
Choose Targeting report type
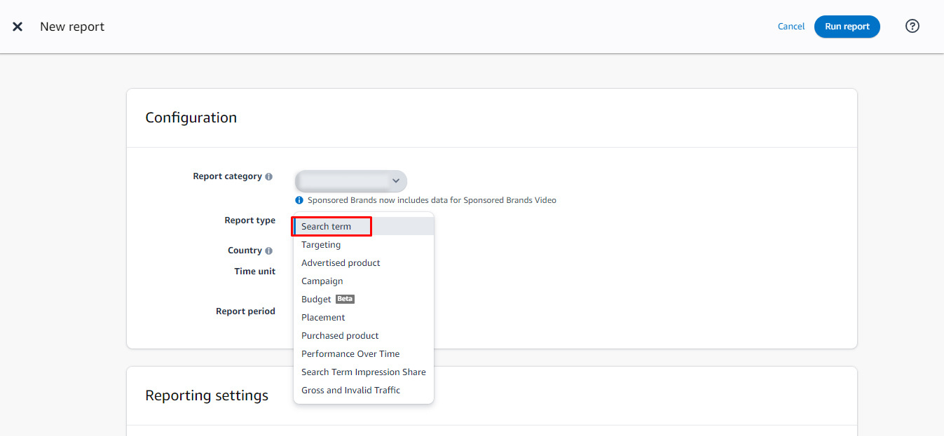point(320,244)
